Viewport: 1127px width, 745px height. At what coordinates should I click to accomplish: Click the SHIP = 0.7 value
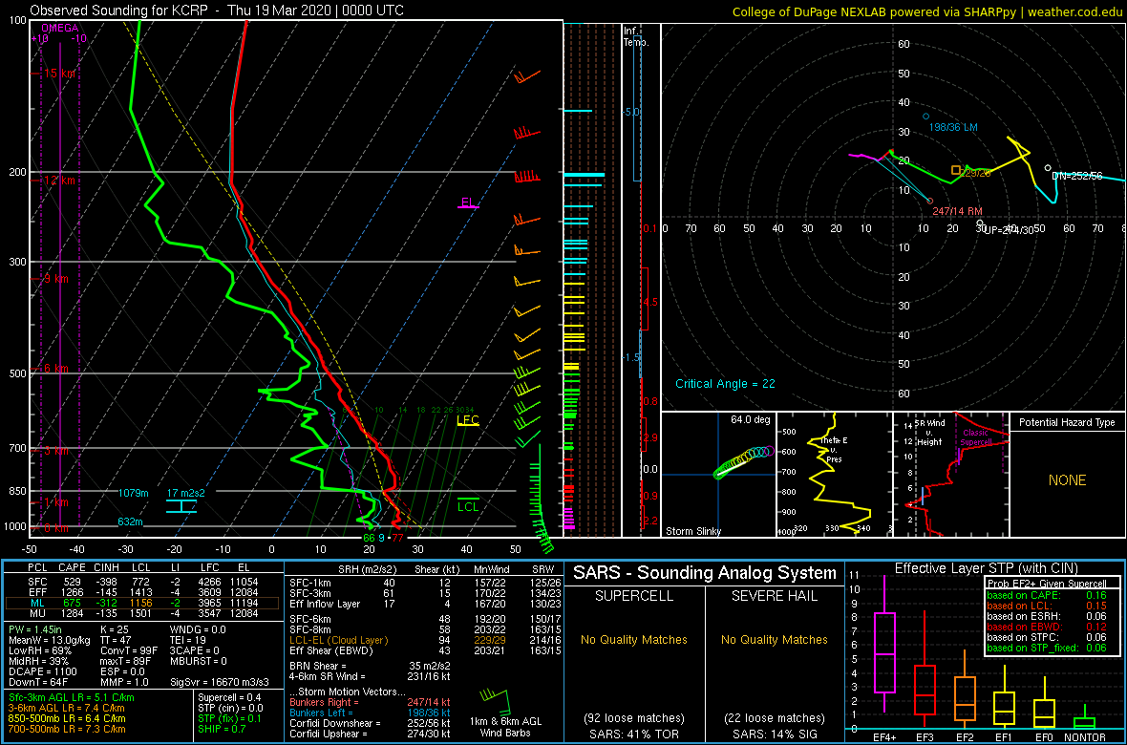coord(224,730)
